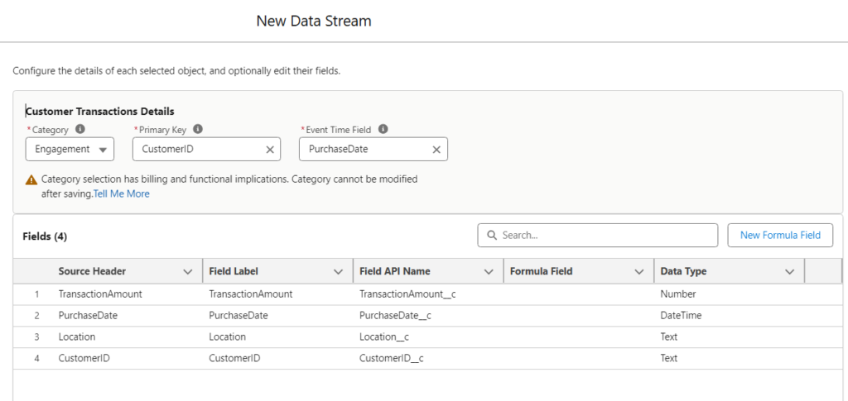Open the Formula Field column menu

coord(638,271)
